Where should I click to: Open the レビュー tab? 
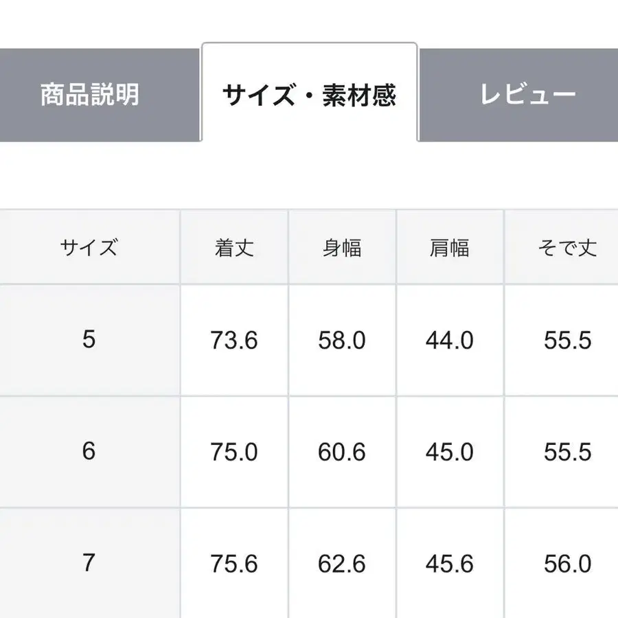click(x=525, y=94)
